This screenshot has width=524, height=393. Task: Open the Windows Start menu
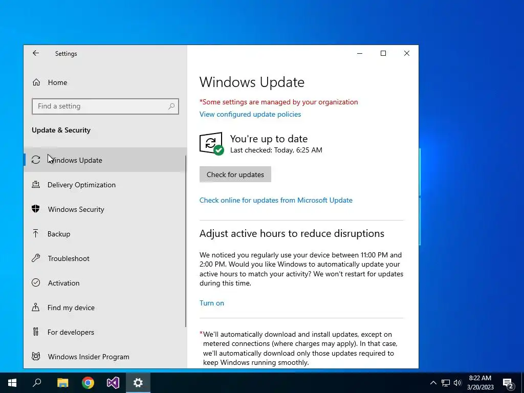coord(12,383)
